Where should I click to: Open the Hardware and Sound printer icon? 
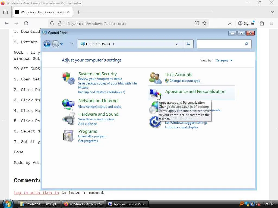click(69, 118)
